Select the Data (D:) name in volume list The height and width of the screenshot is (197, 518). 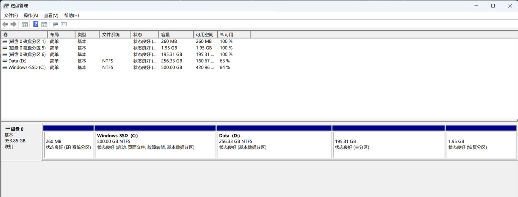[18, 61]
